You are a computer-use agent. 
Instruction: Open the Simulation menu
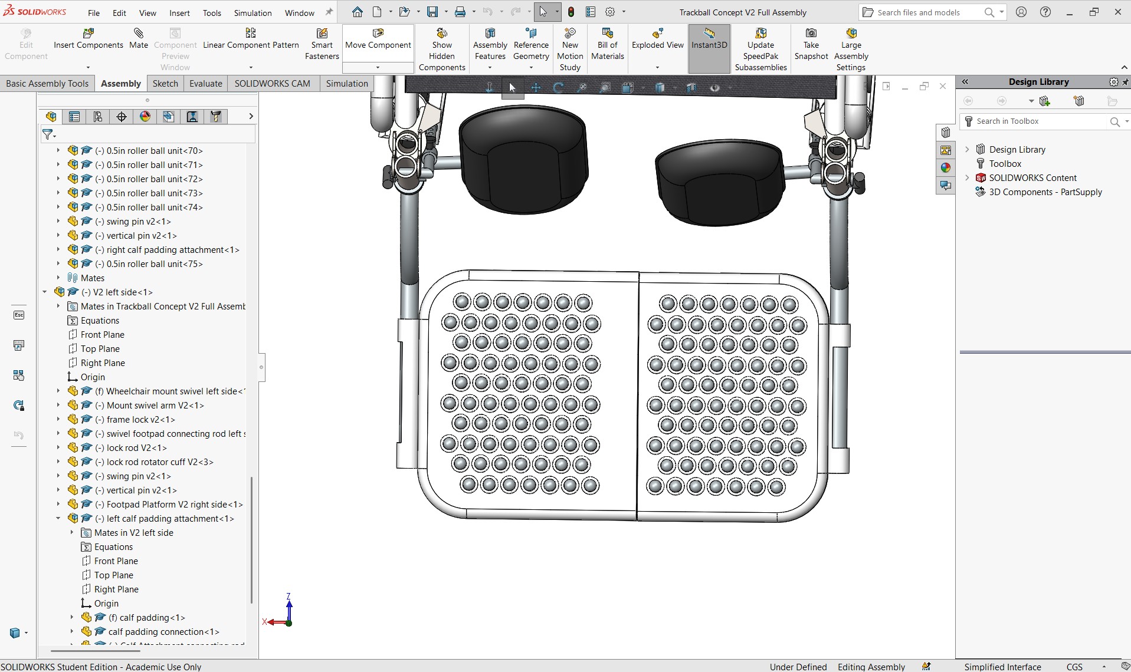click(x=253, y=13)
